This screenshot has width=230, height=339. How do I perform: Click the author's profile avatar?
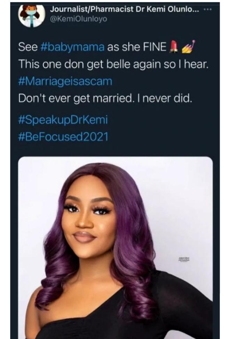point(32,15)
